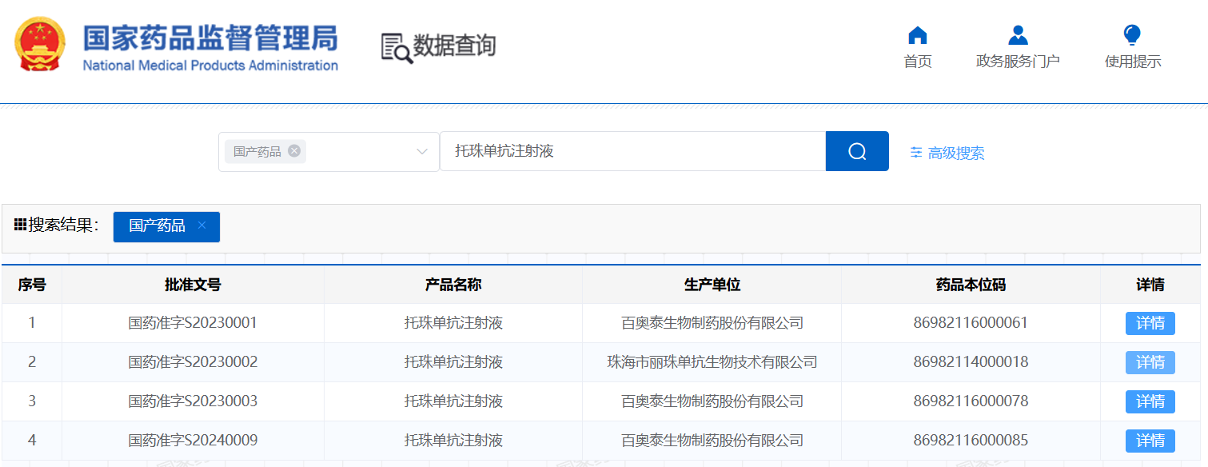The height and width of the screenshot is (467, 1208).
Task: Click the 托珠单抗注射液 search input field
Action: (632, 151)
